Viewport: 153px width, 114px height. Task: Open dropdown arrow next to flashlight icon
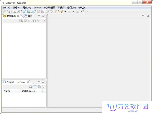click(65, 12)
